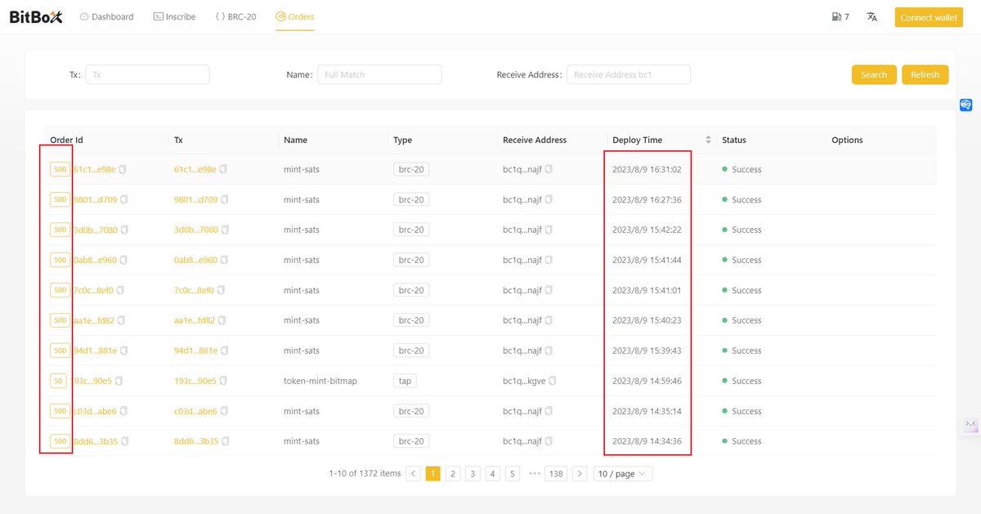981x514 pixels.
Task: Open Tx link 8dd6...3b35
Action: click(196, 442)
